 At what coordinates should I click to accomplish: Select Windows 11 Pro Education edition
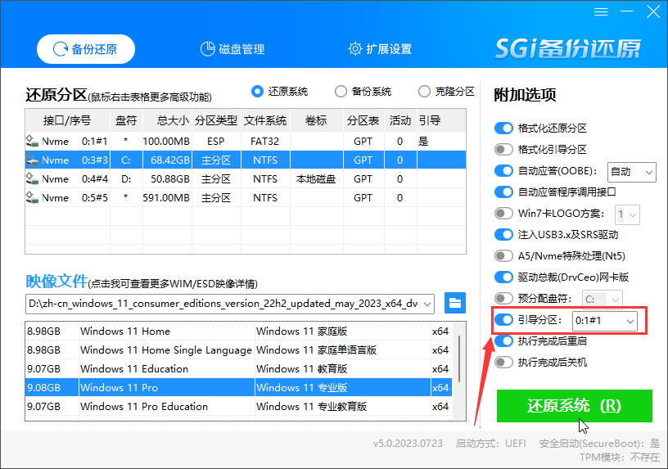pyautogui.click(x=238, y=406)
